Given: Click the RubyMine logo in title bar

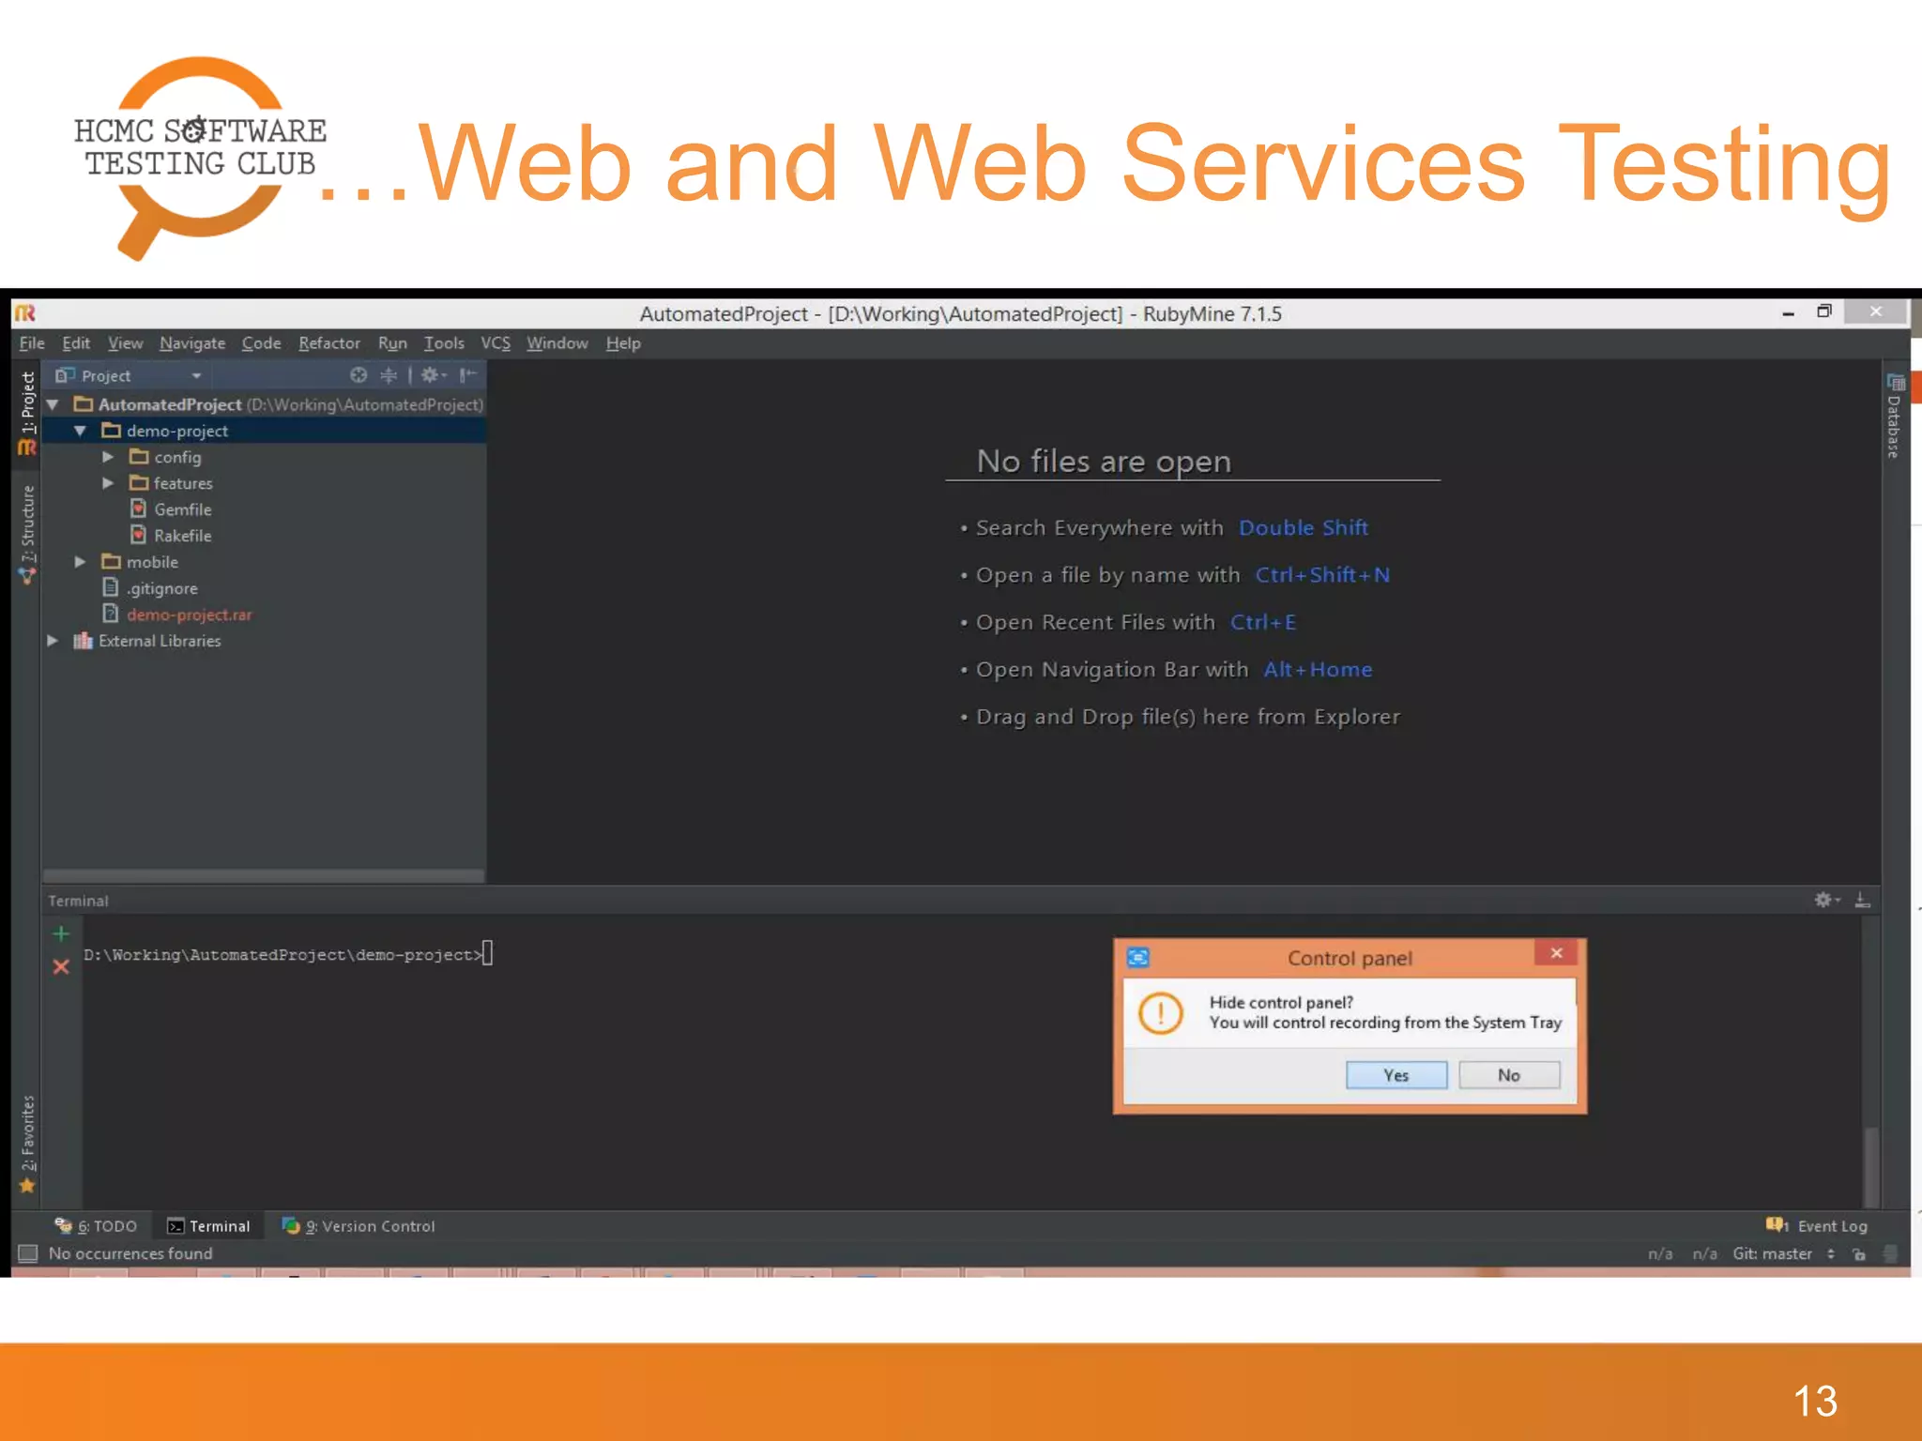Looking at the screenshot, I should (25, 313).
